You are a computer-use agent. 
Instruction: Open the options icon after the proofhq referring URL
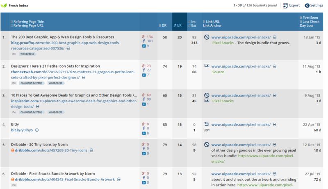(x=68, y=48)
